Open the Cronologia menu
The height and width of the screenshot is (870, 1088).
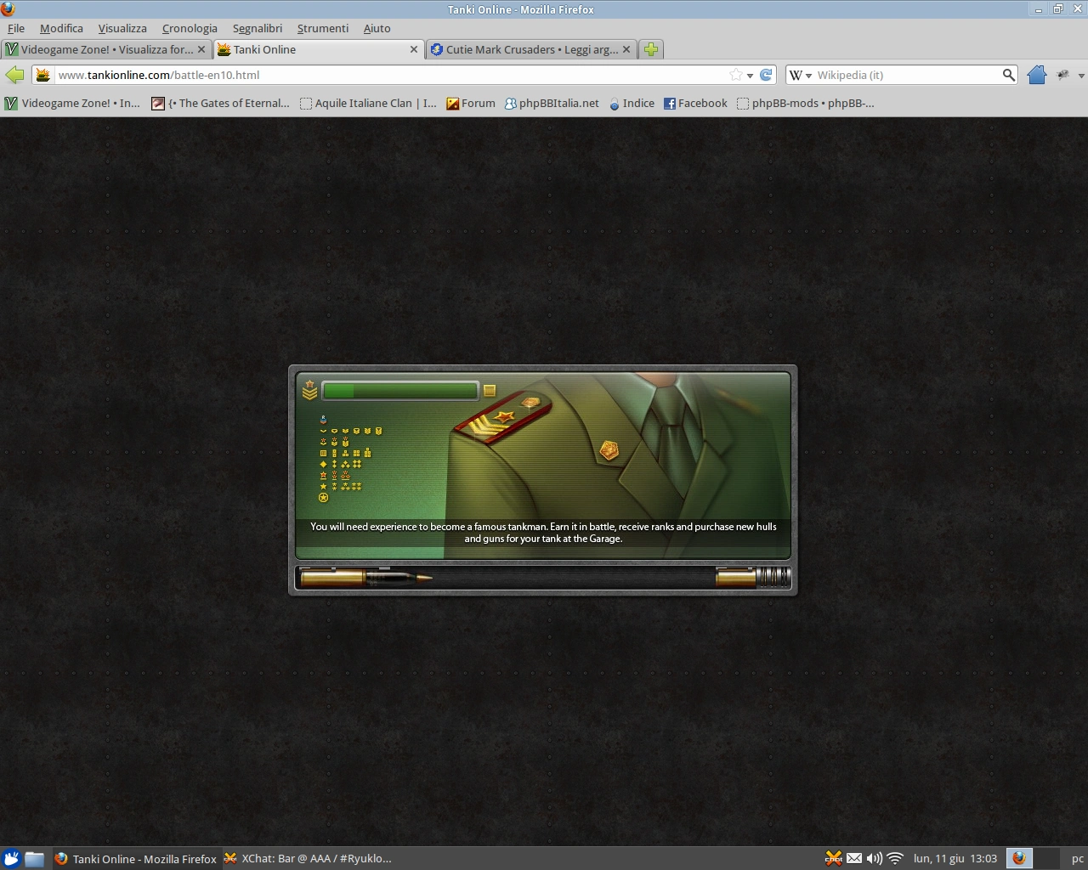pyautogui.click(x=190, y=28)
